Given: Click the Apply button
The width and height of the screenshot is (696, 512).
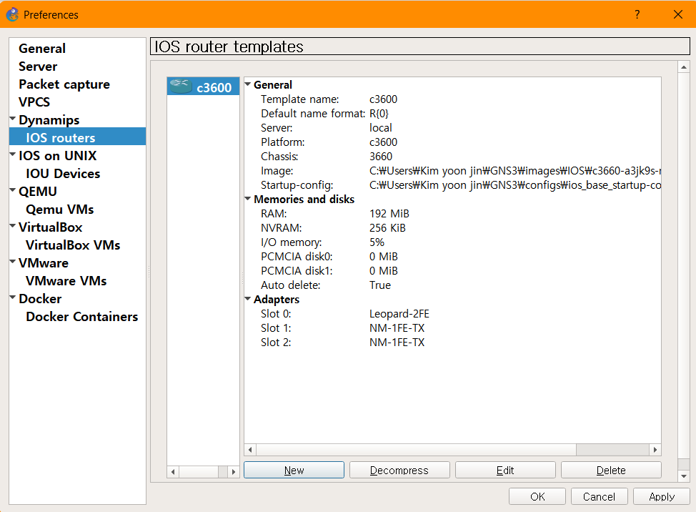Looking at the screenshot, I should pyautogui.click(x=662, y=496).
